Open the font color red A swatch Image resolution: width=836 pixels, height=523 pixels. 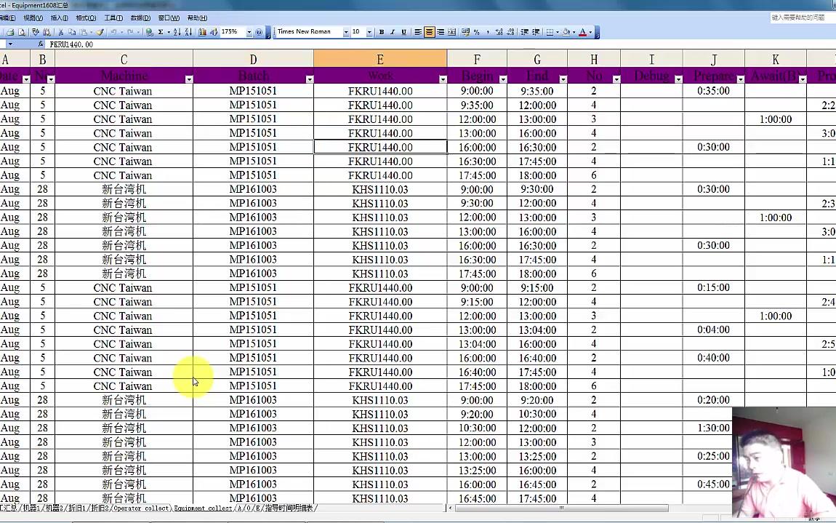point(583,32)
